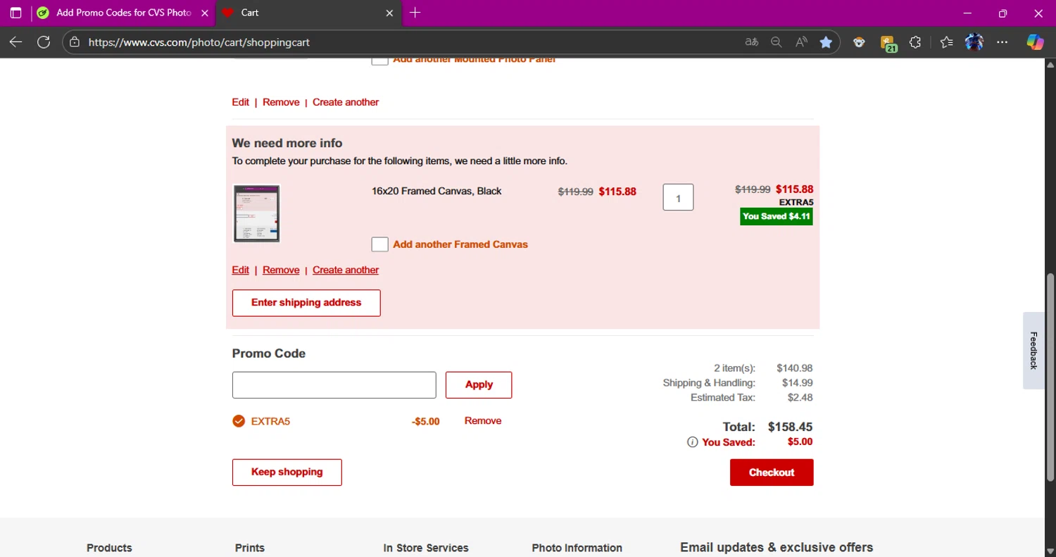Image resolution: width=1056 pixels, height=557 pixels.
Task: Open the Settings and more ellipsis menu
Action: pos(1002,42)
